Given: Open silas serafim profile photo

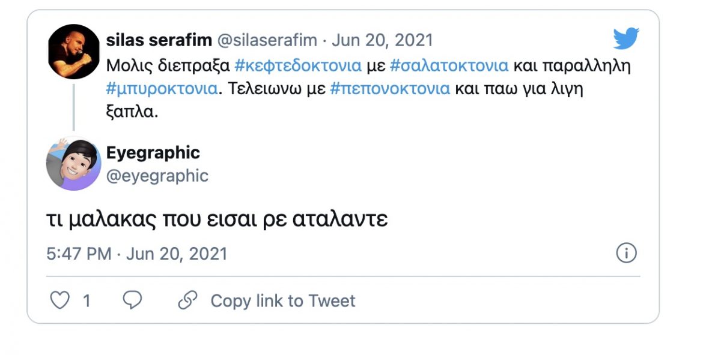Looking at the screenshot, I should click(73, 51).
